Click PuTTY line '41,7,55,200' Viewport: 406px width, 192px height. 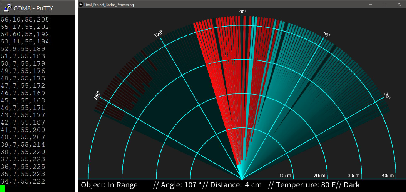pyautogui.click(x=23, y=130)
